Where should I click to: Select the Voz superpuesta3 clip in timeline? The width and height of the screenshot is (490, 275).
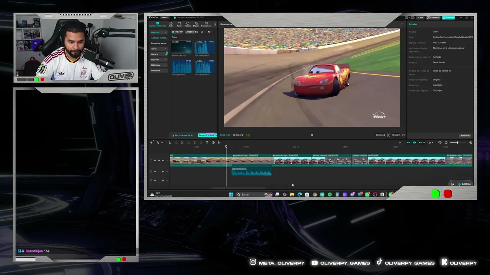point(252,172)
